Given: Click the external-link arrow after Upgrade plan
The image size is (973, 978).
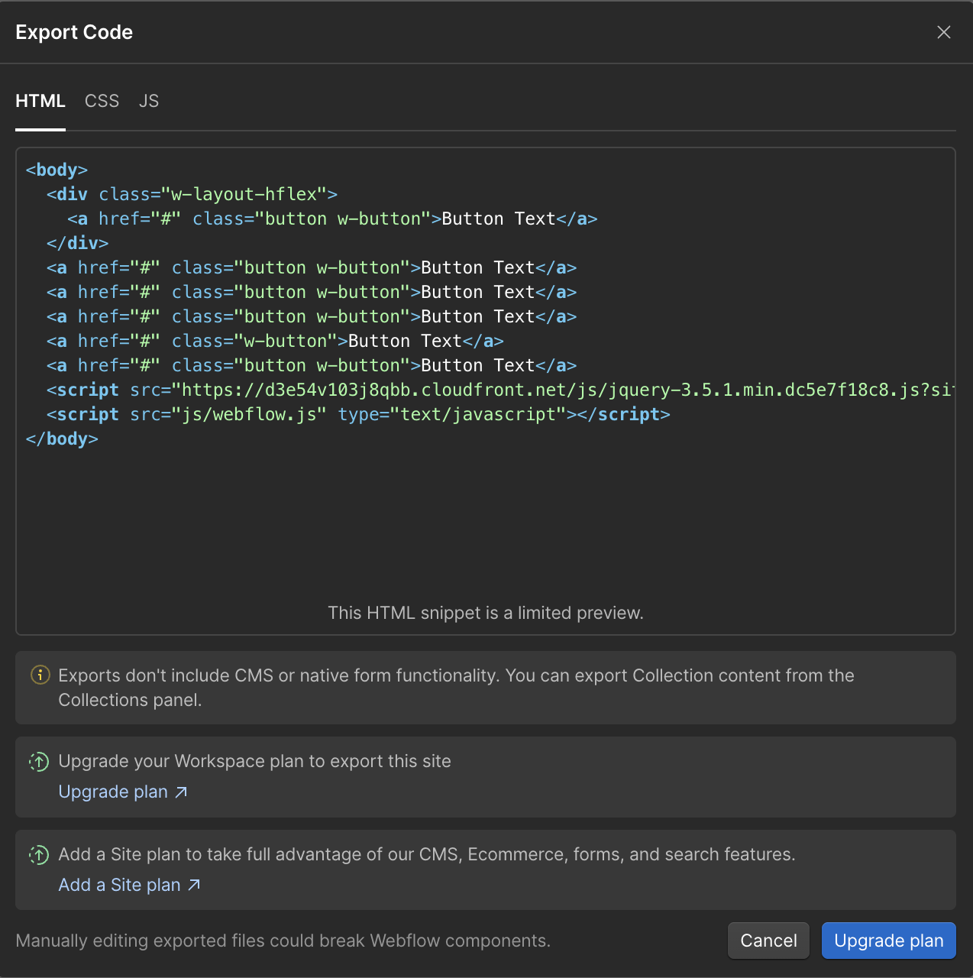Looking at the screenshot, I should 183,792.
